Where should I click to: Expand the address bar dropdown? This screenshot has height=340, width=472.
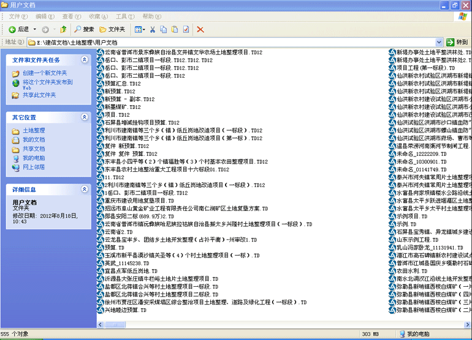[439, 42]
